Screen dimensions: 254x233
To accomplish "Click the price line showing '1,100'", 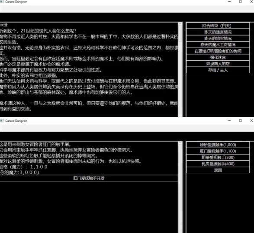I will coord(24,167).
